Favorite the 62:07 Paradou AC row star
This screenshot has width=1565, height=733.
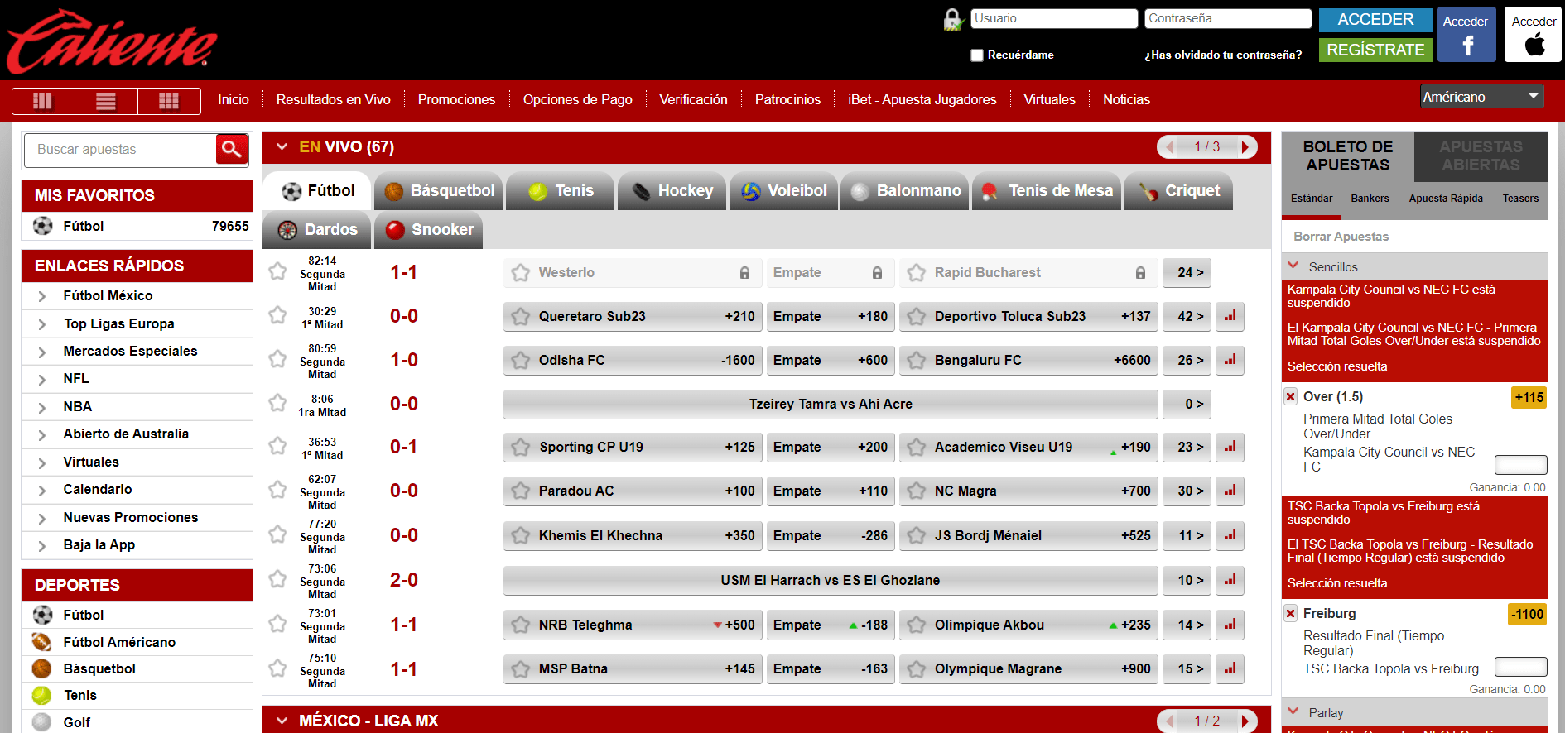coord(277,490)
